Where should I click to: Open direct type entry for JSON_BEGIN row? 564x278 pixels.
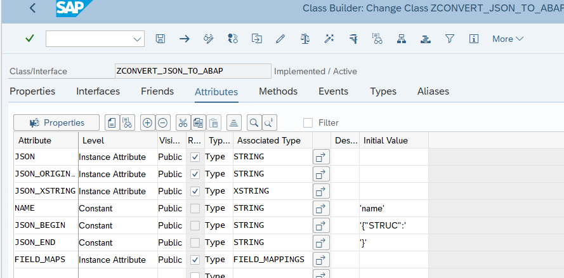point(321,225)
